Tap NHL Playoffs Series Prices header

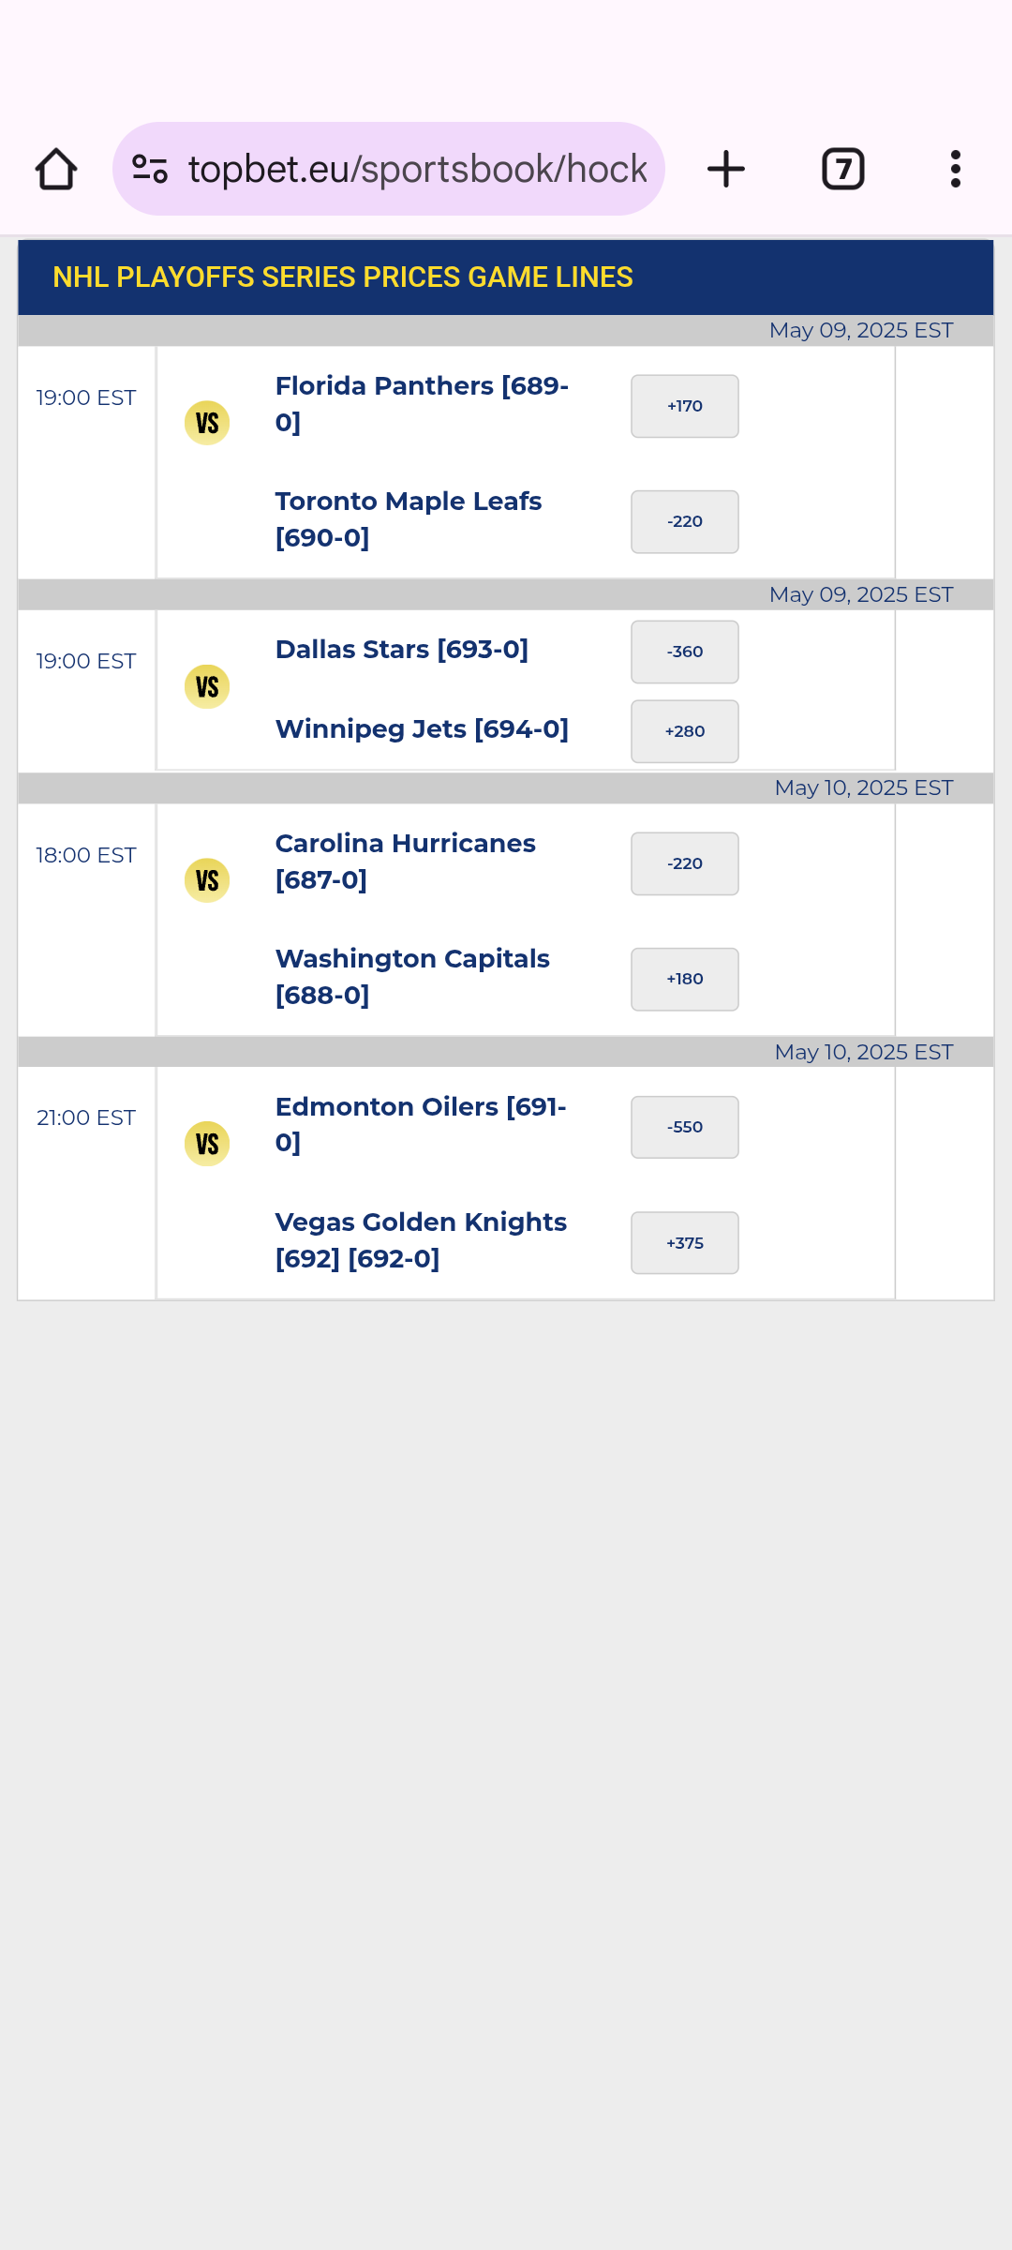[x=343, y=277]
